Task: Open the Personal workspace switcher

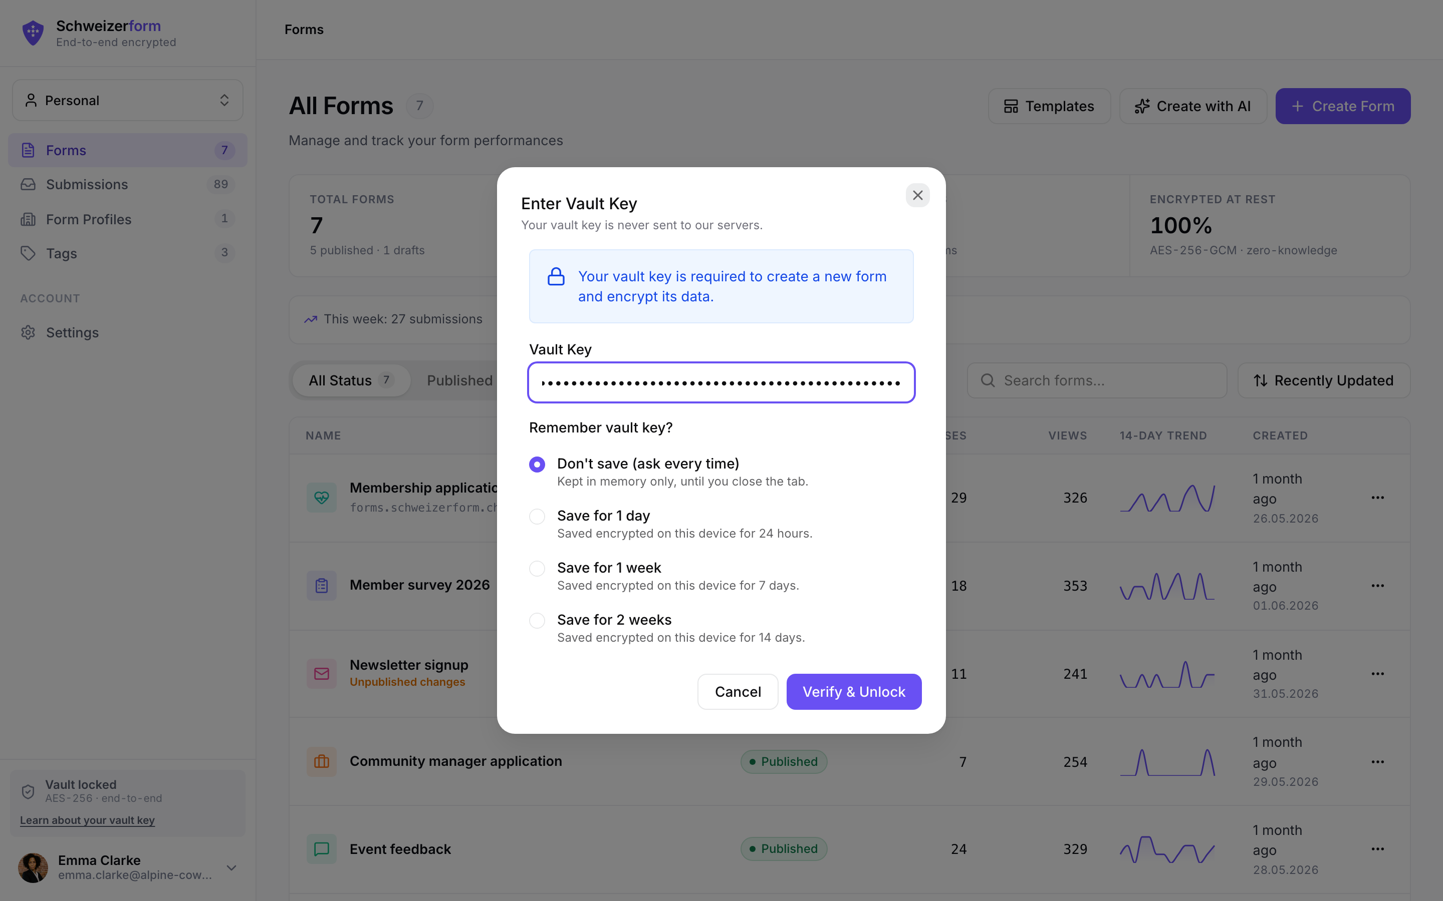Action: [x=128, y=100]
